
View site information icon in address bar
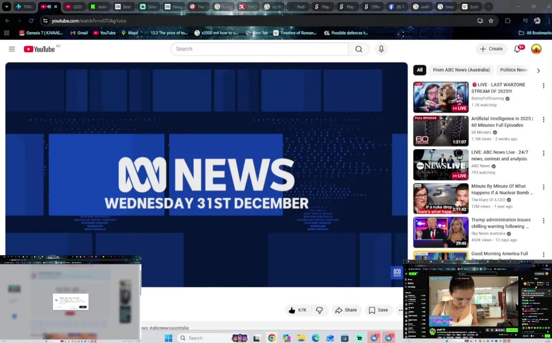(x=45, y=21)
